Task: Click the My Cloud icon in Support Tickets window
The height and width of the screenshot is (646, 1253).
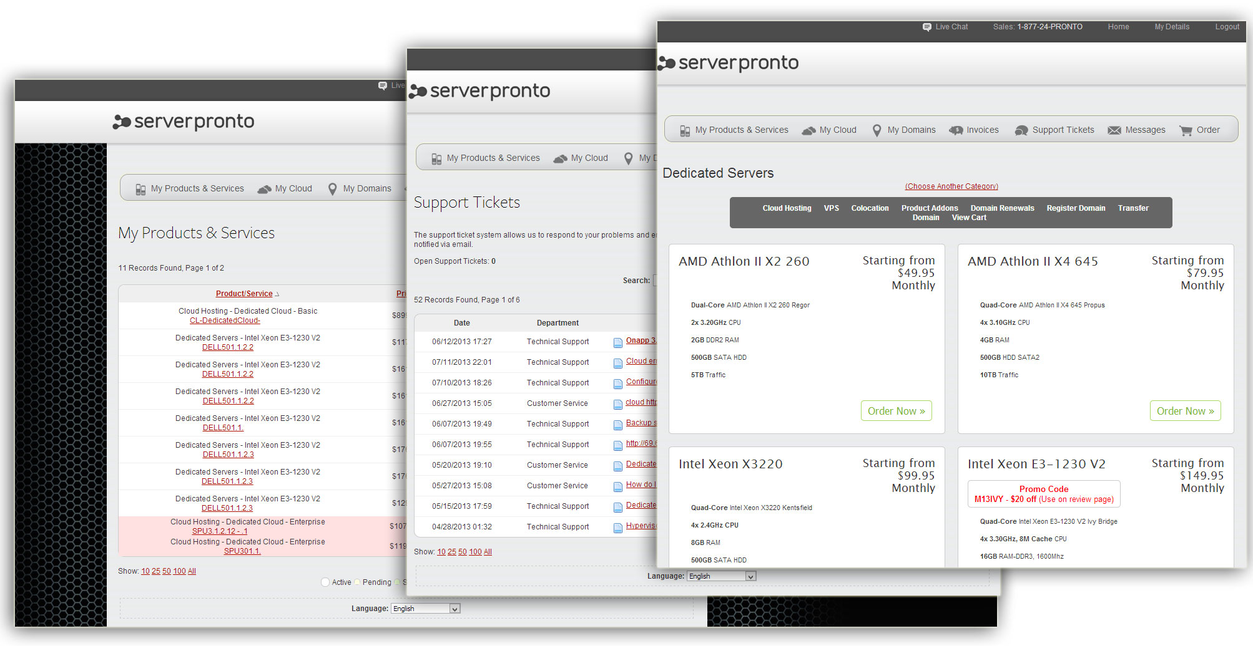Action: (x=560, y=159)
